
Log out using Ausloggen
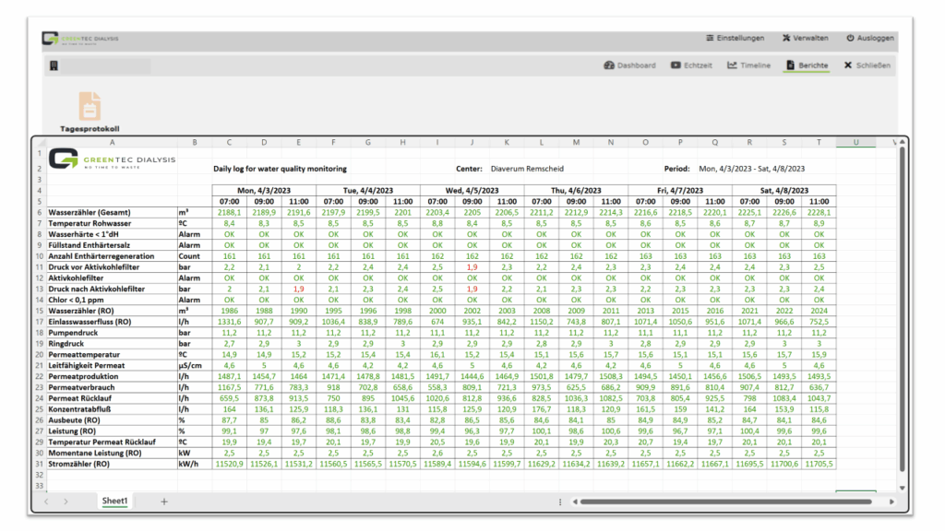pos(869,39)
